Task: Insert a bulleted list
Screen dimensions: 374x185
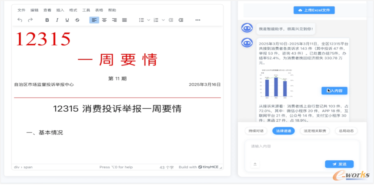Action: 141,20
